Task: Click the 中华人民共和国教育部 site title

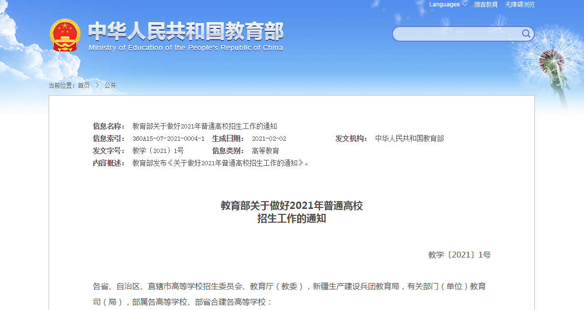Action: tap(186, 31)
